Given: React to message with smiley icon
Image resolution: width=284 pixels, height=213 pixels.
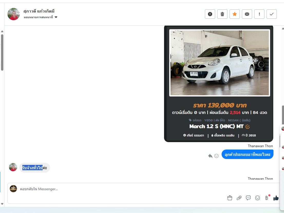Looking at the screenshot, I should coord(216,156).
